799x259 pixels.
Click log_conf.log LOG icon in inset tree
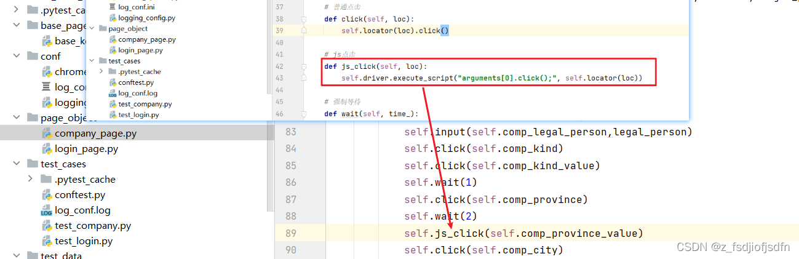112,94
